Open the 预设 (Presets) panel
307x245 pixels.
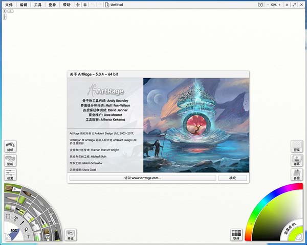[71, 234]
